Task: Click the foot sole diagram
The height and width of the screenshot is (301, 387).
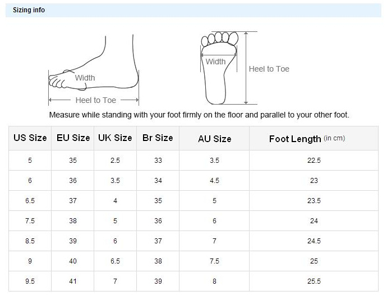Action: (x=220, y=68)
